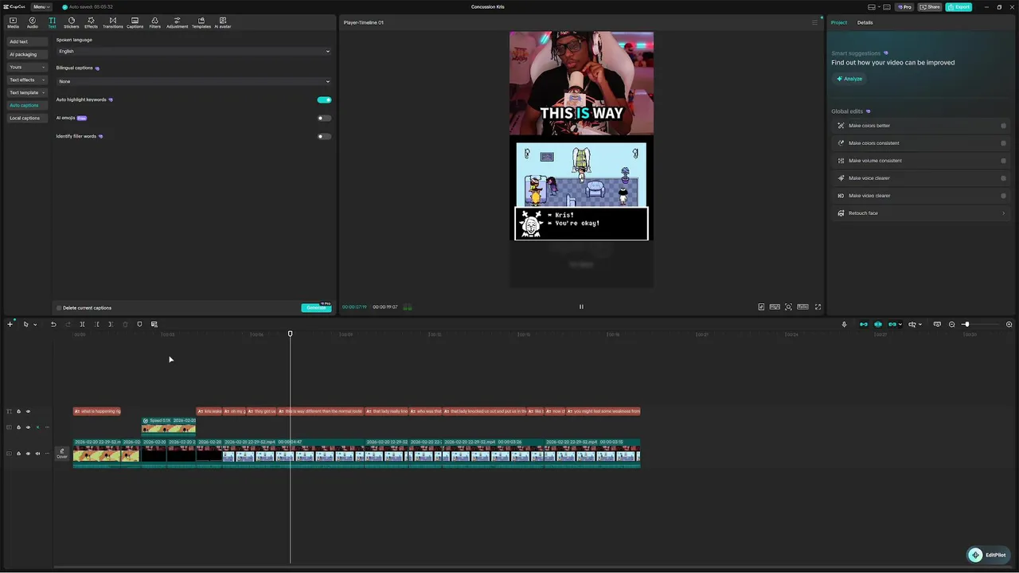
Task: Open the Captions panel
Action: pos(135,22)
